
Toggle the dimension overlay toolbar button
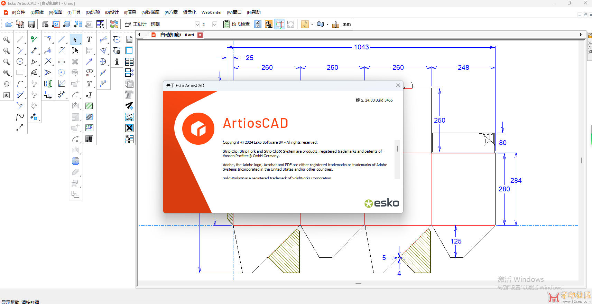pyautogui.click(x=280, y=24)
